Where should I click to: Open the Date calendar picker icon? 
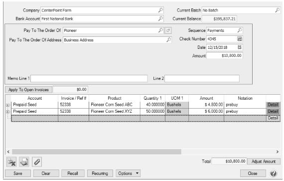tap(240, 47)
